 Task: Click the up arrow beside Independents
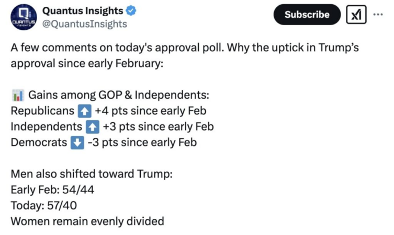point(92,127)
